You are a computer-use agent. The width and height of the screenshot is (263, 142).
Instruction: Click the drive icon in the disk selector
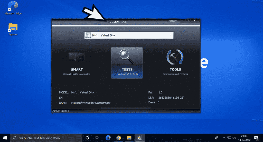coord(88,35)
